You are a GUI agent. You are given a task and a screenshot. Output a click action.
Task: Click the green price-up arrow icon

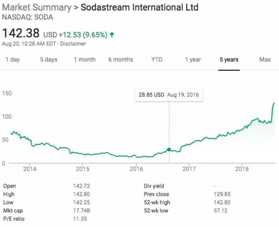click(112, 34)
